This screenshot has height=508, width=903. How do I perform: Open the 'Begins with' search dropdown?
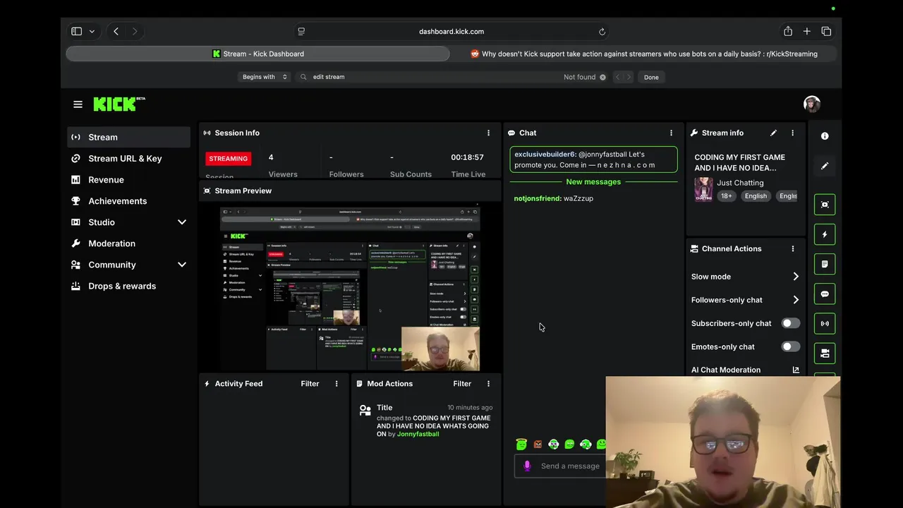(265, 77)
